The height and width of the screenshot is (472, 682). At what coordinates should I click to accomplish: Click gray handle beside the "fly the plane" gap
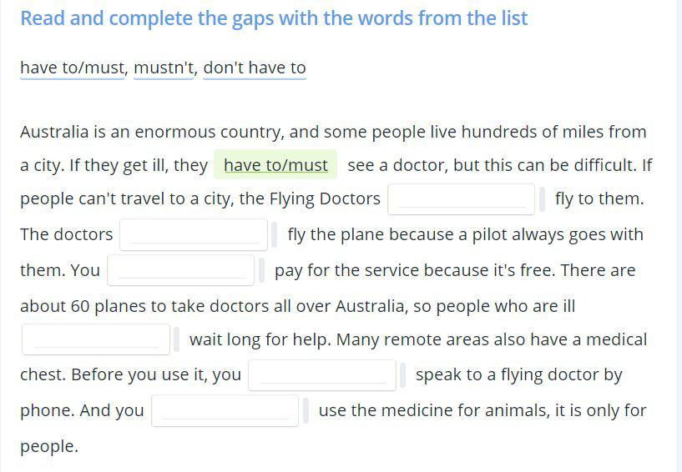274,235
